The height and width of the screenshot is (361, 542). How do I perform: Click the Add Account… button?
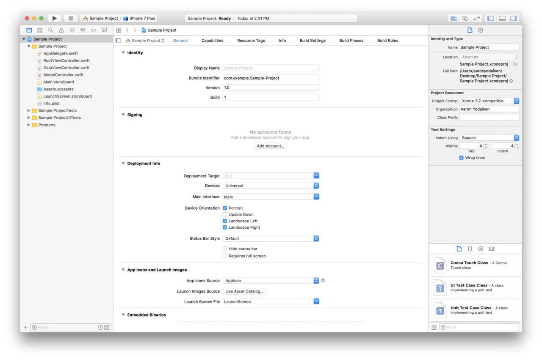click(271, 146)
